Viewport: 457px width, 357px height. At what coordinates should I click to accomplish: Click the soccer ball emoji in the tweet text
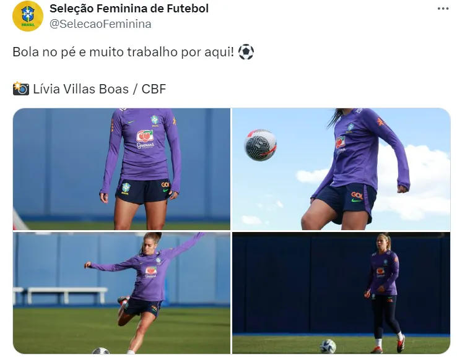(x=246, y=52)
